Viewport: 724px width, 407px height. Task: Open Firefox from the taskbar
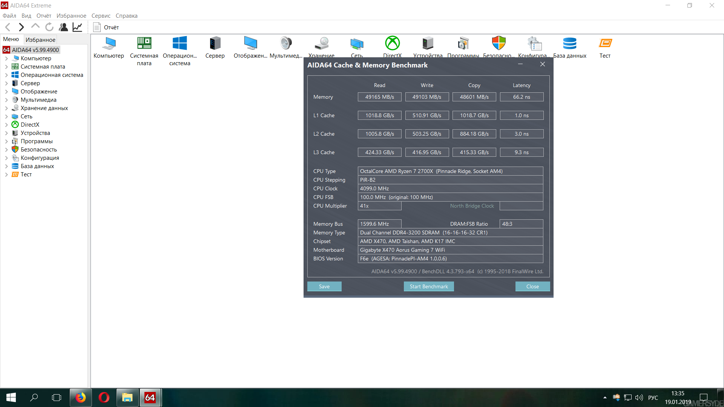click(81, 398)
